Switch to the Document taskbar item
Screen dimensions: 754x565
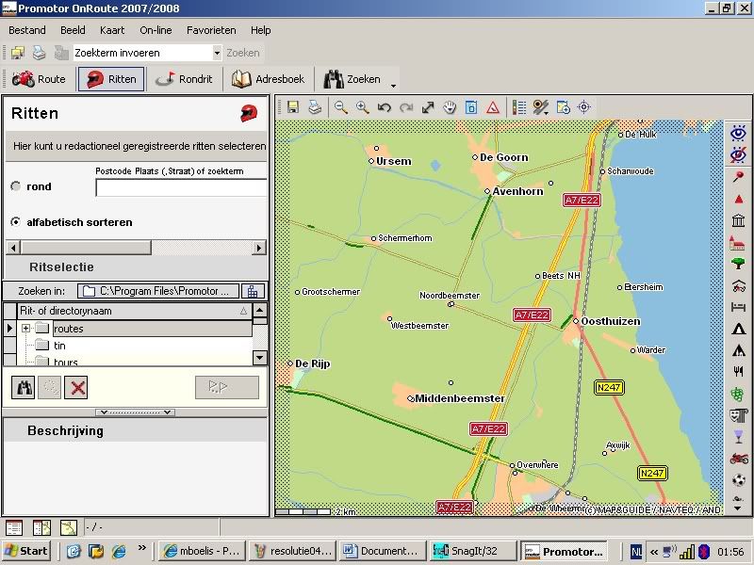click(383, 551)
